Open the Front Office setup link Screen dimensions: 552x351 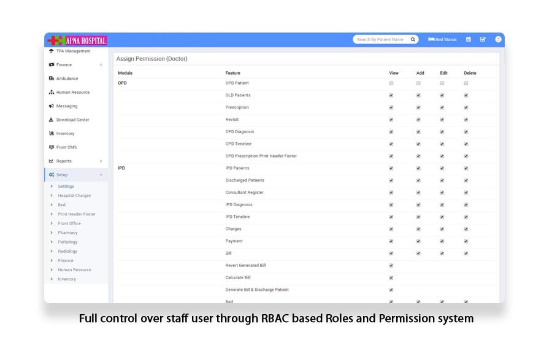69,223
